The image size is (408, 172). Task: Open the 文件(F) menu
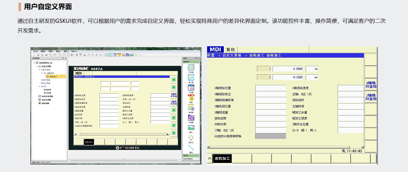(35, 51)
